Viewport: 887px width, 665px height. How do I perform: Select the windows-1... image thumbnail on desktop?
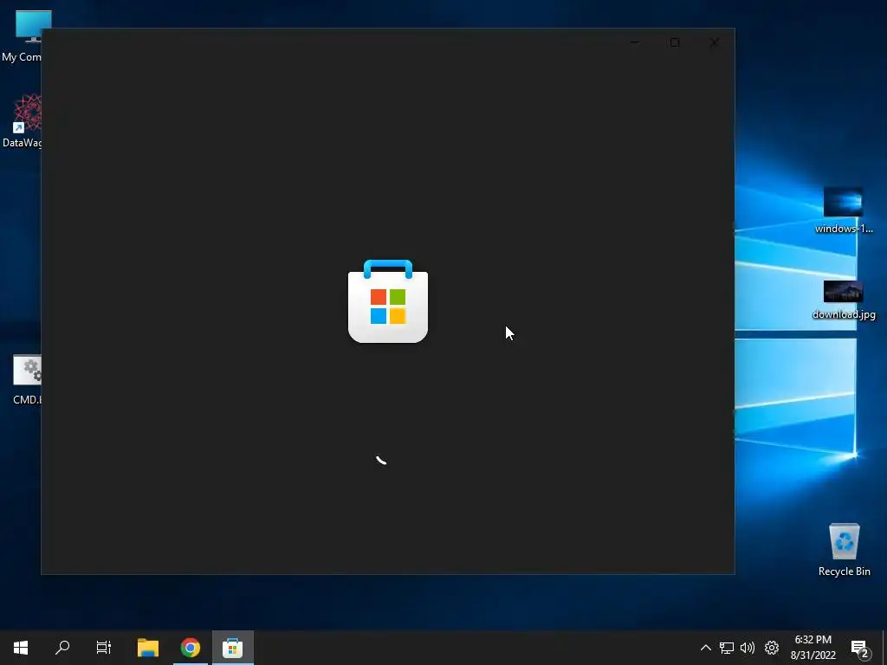[843, 210]
